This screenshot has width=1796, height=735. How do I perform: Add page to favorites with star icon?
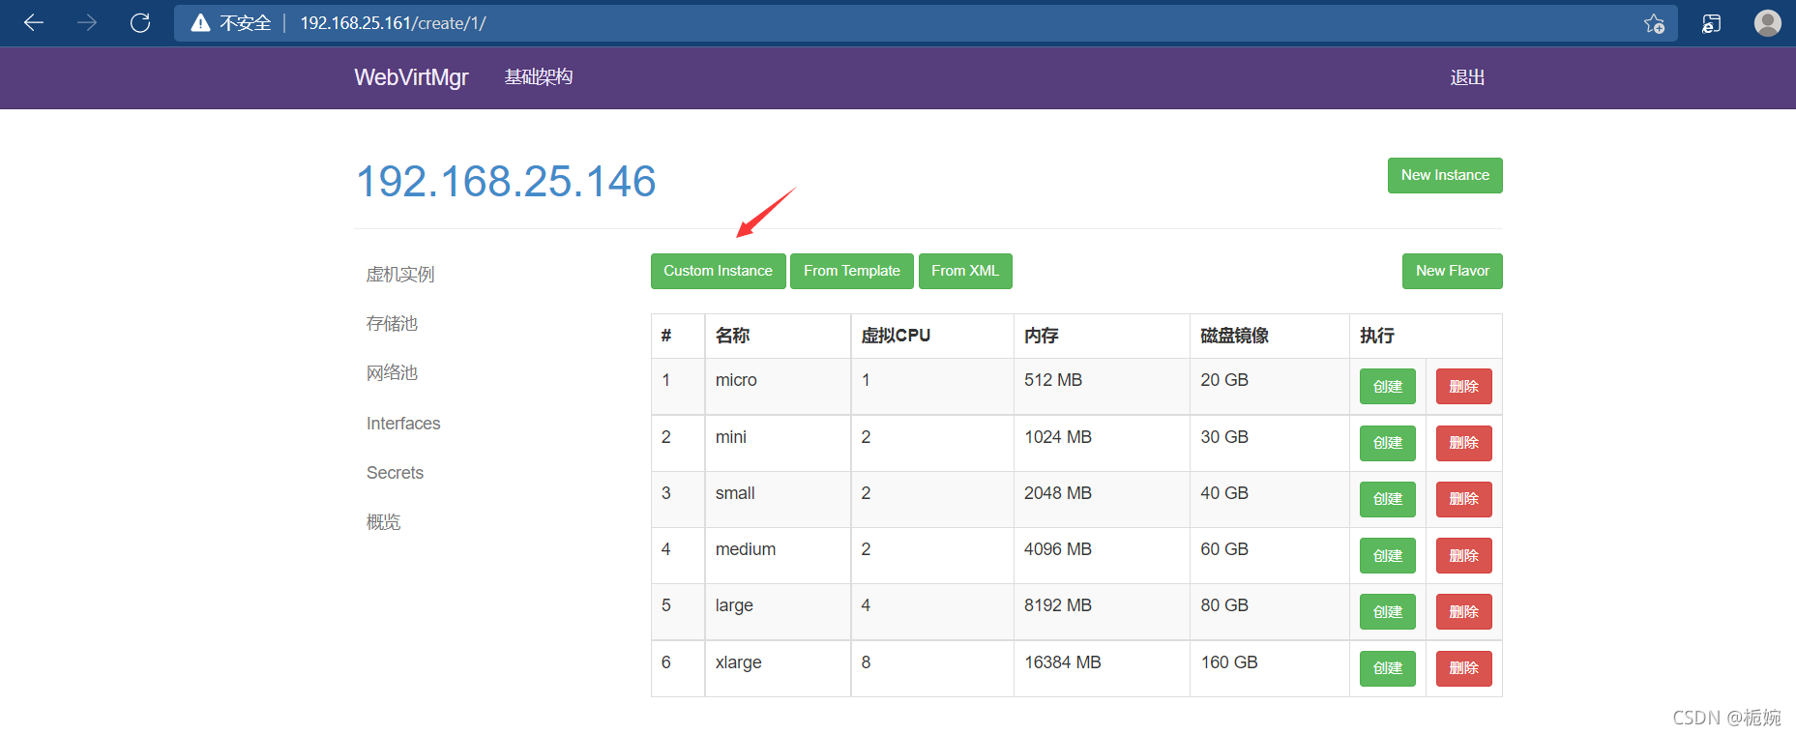click(1654, 23)
